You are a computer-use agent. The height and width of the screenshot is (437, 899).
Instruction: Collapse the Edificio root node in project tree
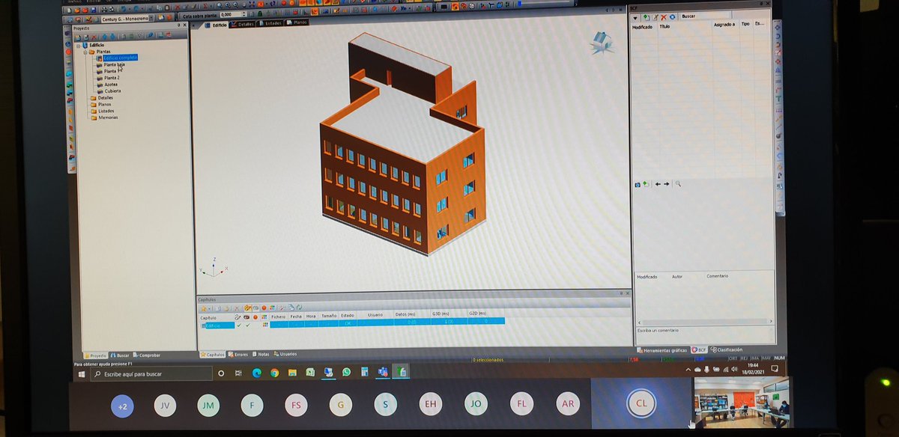pyautogui.click(x=78, y=45)
